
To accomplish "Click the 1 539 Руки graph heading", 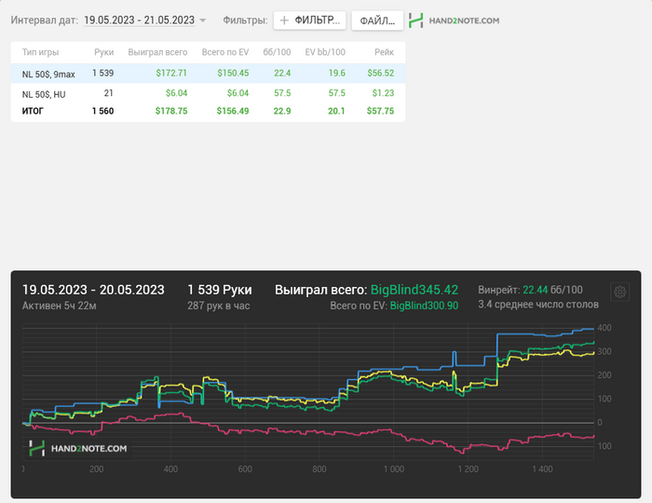I will click(x=220, y=290).
